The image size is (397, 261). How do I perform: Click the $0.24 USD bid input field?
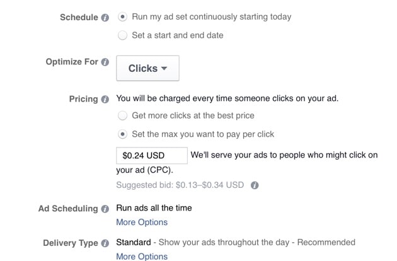click(152, 155)
